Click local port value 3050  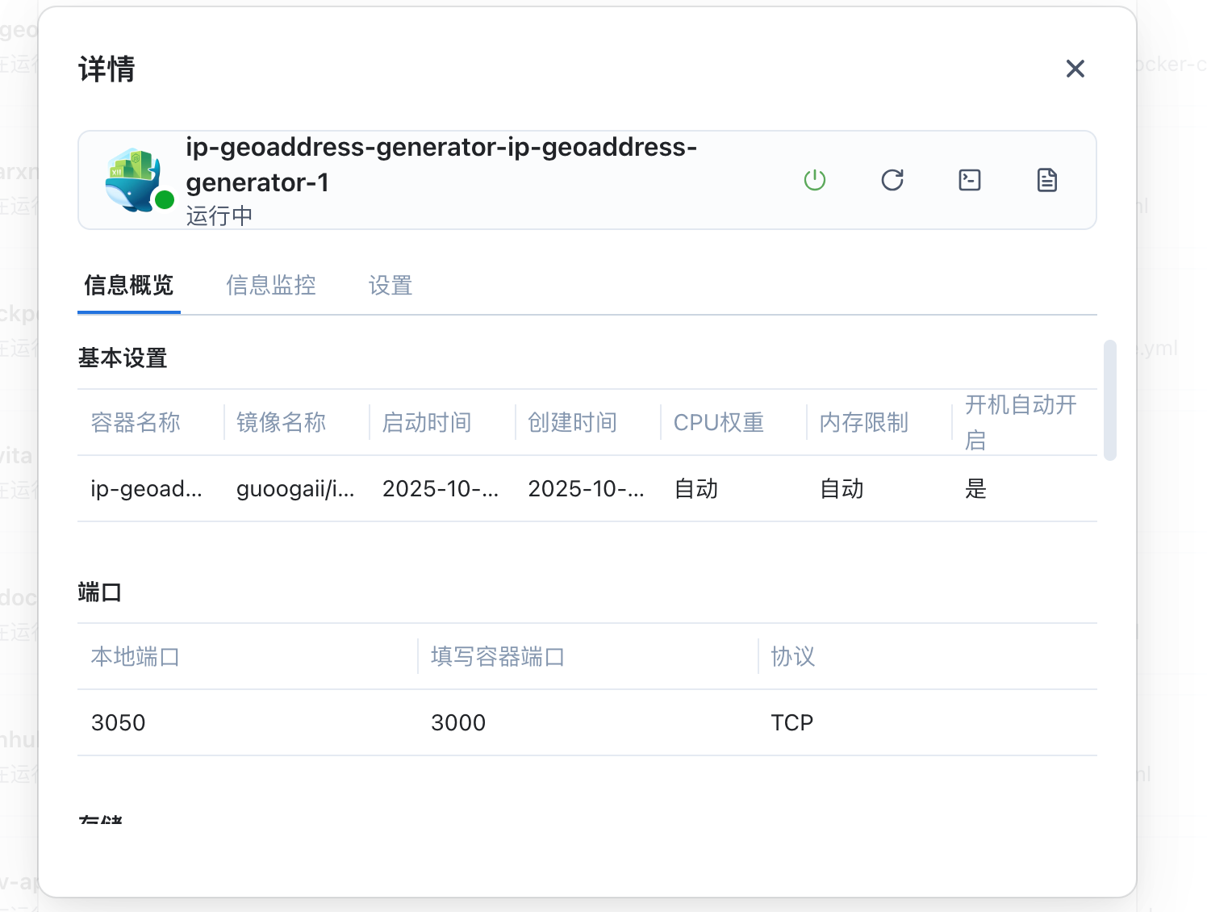coord(119,723)
